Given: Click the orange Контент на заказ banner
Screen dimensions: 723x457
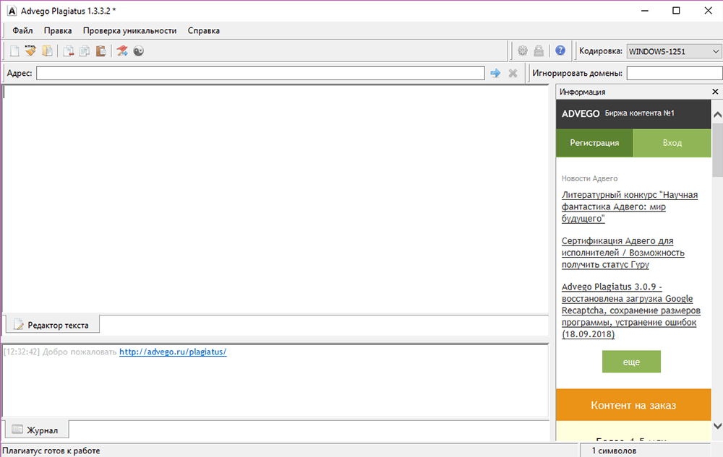Looking at the screenshot, I should [x=633, y=405].
